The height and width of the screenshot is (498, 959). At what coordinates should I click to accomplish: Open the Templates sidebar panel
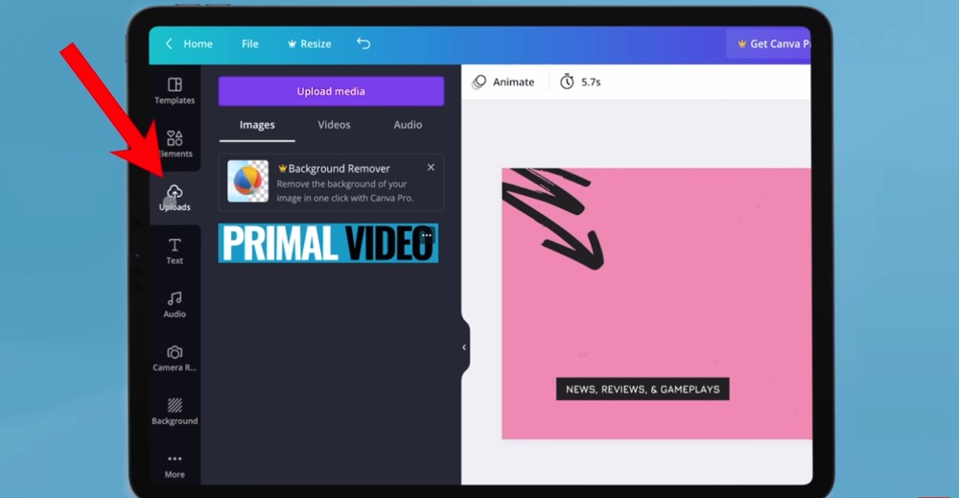[175, 90]
